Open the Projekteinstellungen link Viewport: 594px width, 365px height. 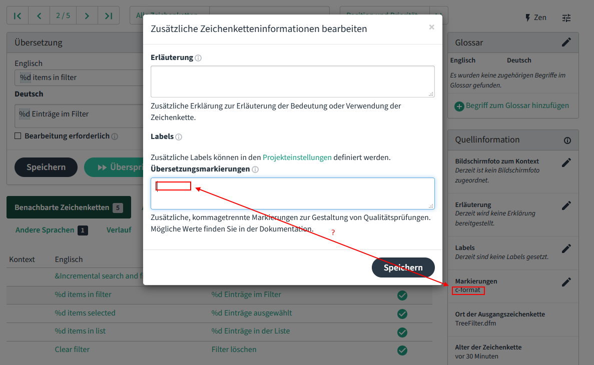(x=297, y=157)
